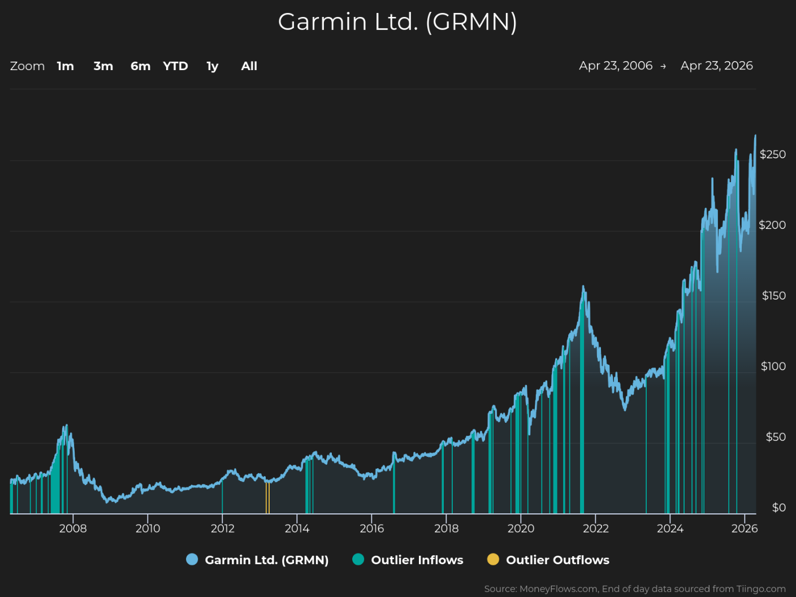Click the $250 y-axis label

pos(773,154)
